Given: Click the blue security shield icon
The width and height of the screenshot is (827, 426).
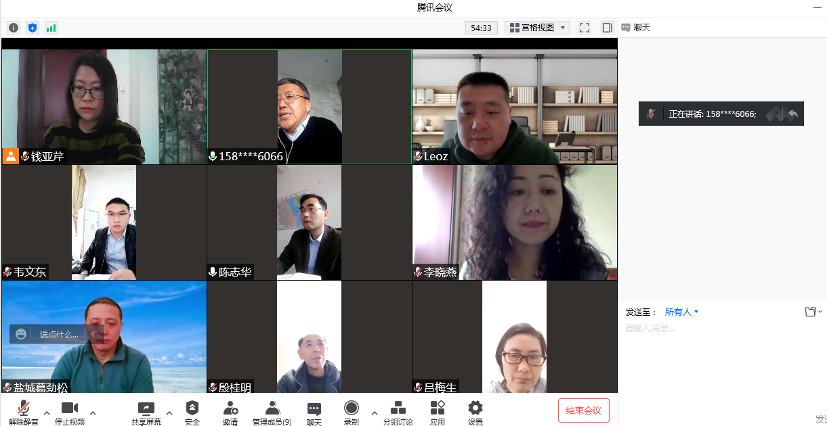Looking at the screenshot, I should [33, 28].
